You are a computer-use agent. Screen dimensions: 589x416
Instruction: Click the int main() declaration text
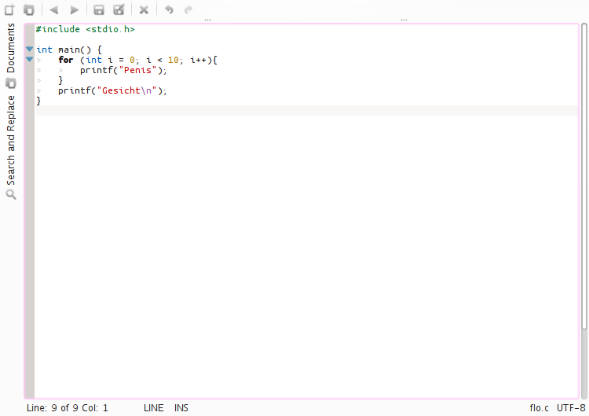tap(69, 50)
